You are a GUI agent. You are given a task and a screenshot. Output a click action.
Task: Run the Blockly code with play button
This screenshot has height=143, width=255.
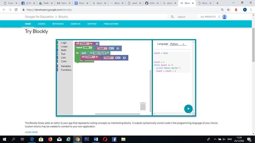click(188, 109)
